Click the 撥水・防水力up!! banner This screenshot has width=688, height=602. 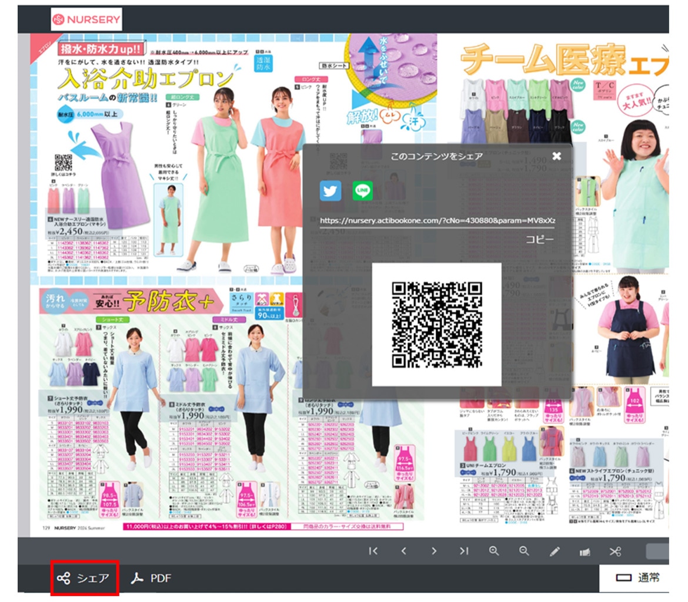point(101,49)
